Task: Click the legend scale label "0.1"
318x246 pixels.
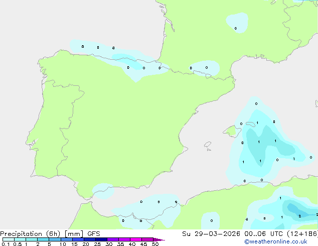Action: [x=6, y=244]
